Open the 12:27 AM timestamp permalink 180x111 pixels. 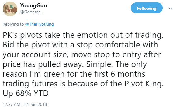click(x=12, y=104)
